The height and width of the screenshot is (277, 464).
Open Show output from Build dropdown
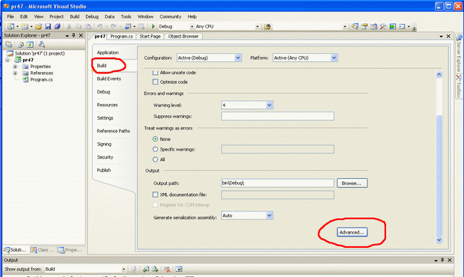pos(123,269)
